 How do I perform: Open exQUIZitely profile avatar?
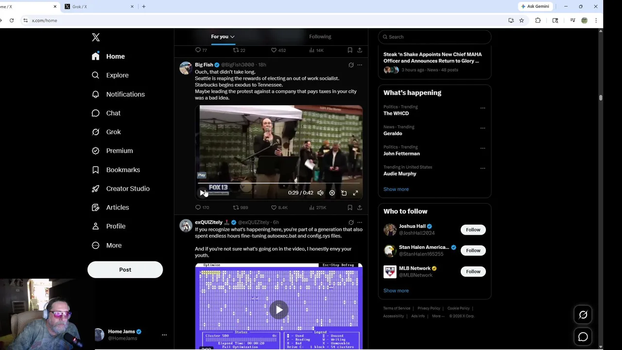[186, 226]
